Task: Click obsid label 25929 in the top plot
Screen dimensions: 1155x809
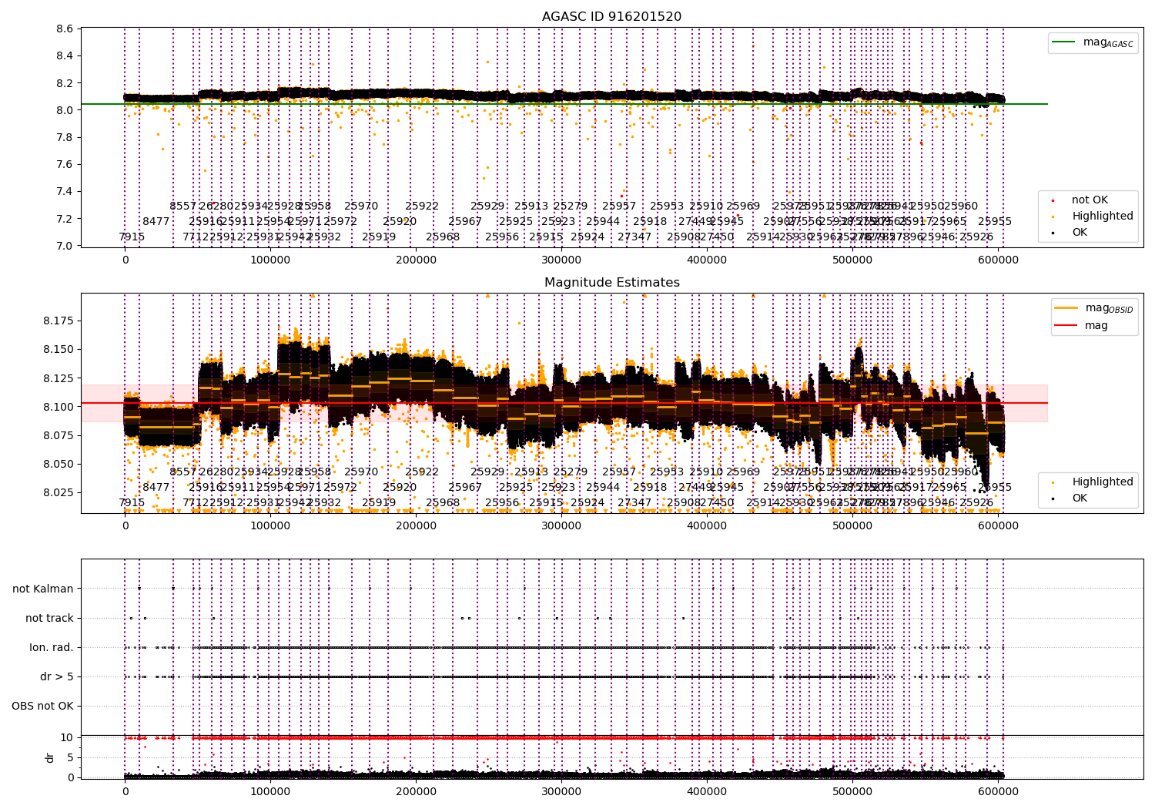Action: (487, 206)
